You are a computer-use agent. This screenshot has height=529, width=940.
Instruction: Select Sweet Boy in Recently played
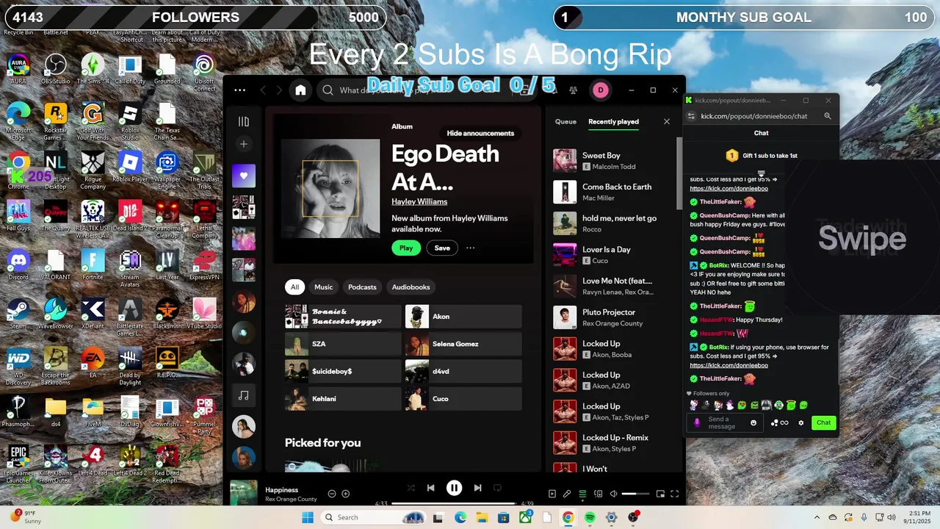[x=612, y=161]
